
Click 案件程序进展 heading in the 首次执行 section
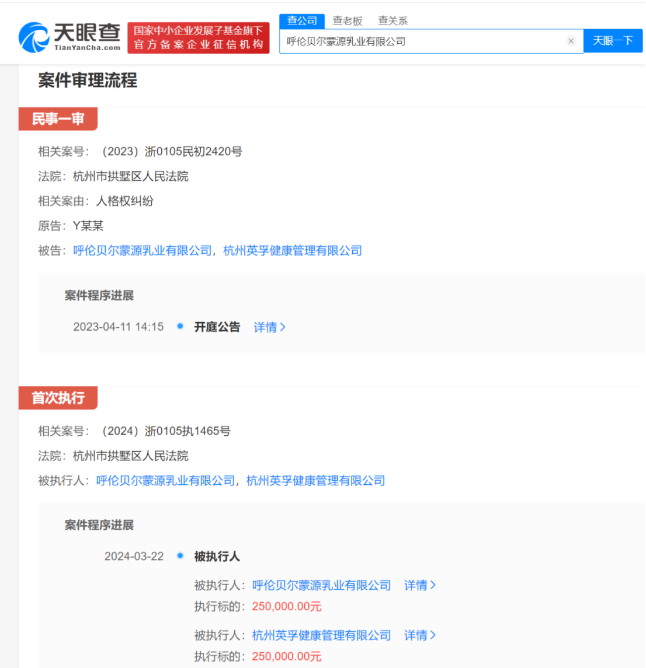tap(99, 525)
